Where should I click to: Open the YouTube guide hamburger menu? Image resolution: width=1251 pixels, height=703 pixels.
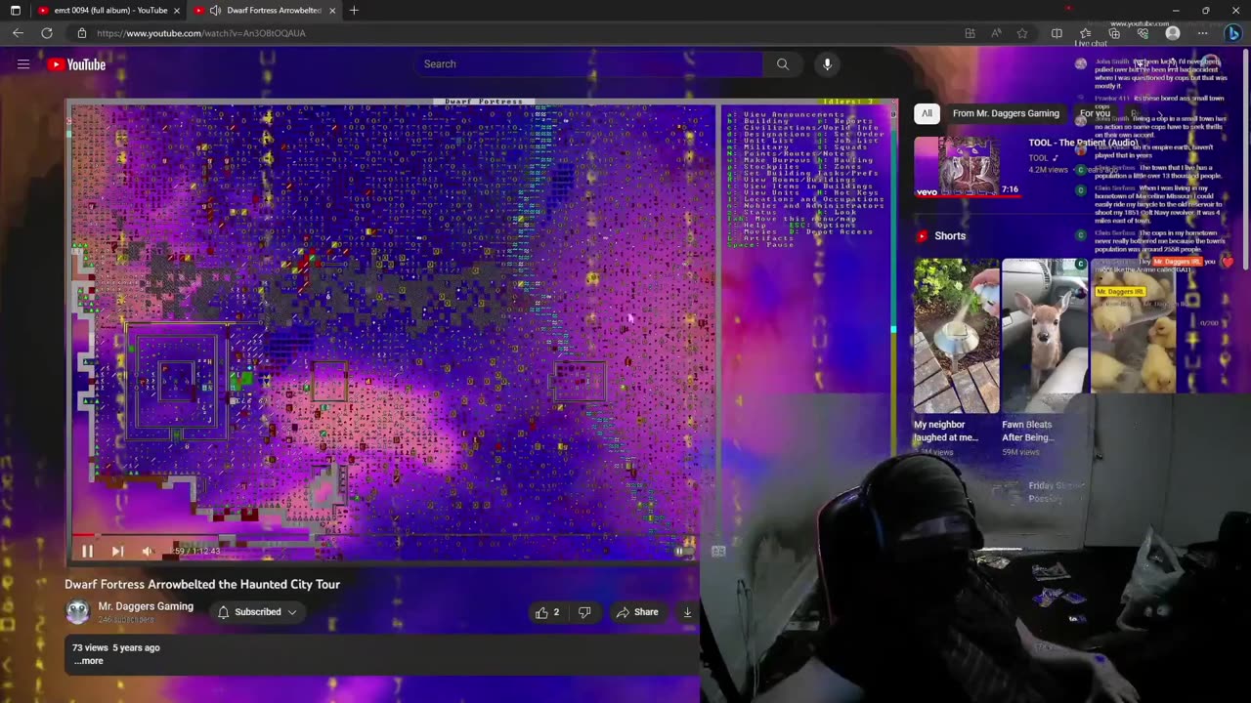(x=23, y=64)
